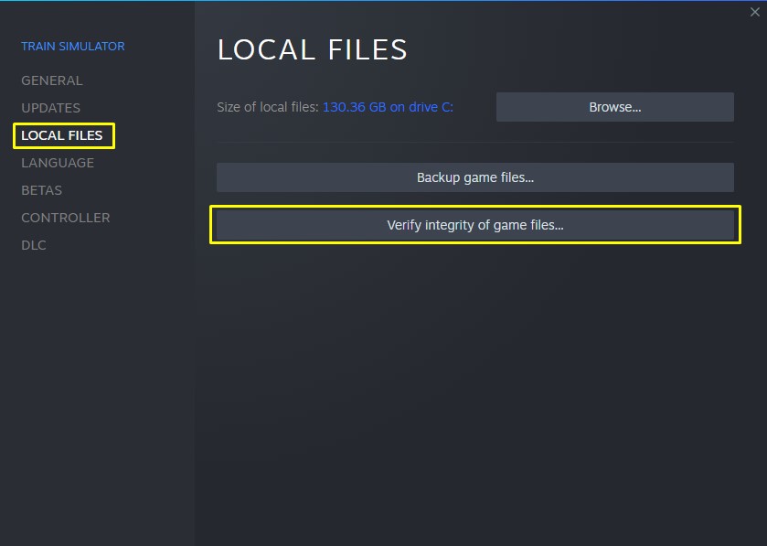Open the General settings tab
767x546 pixels.
52,80
